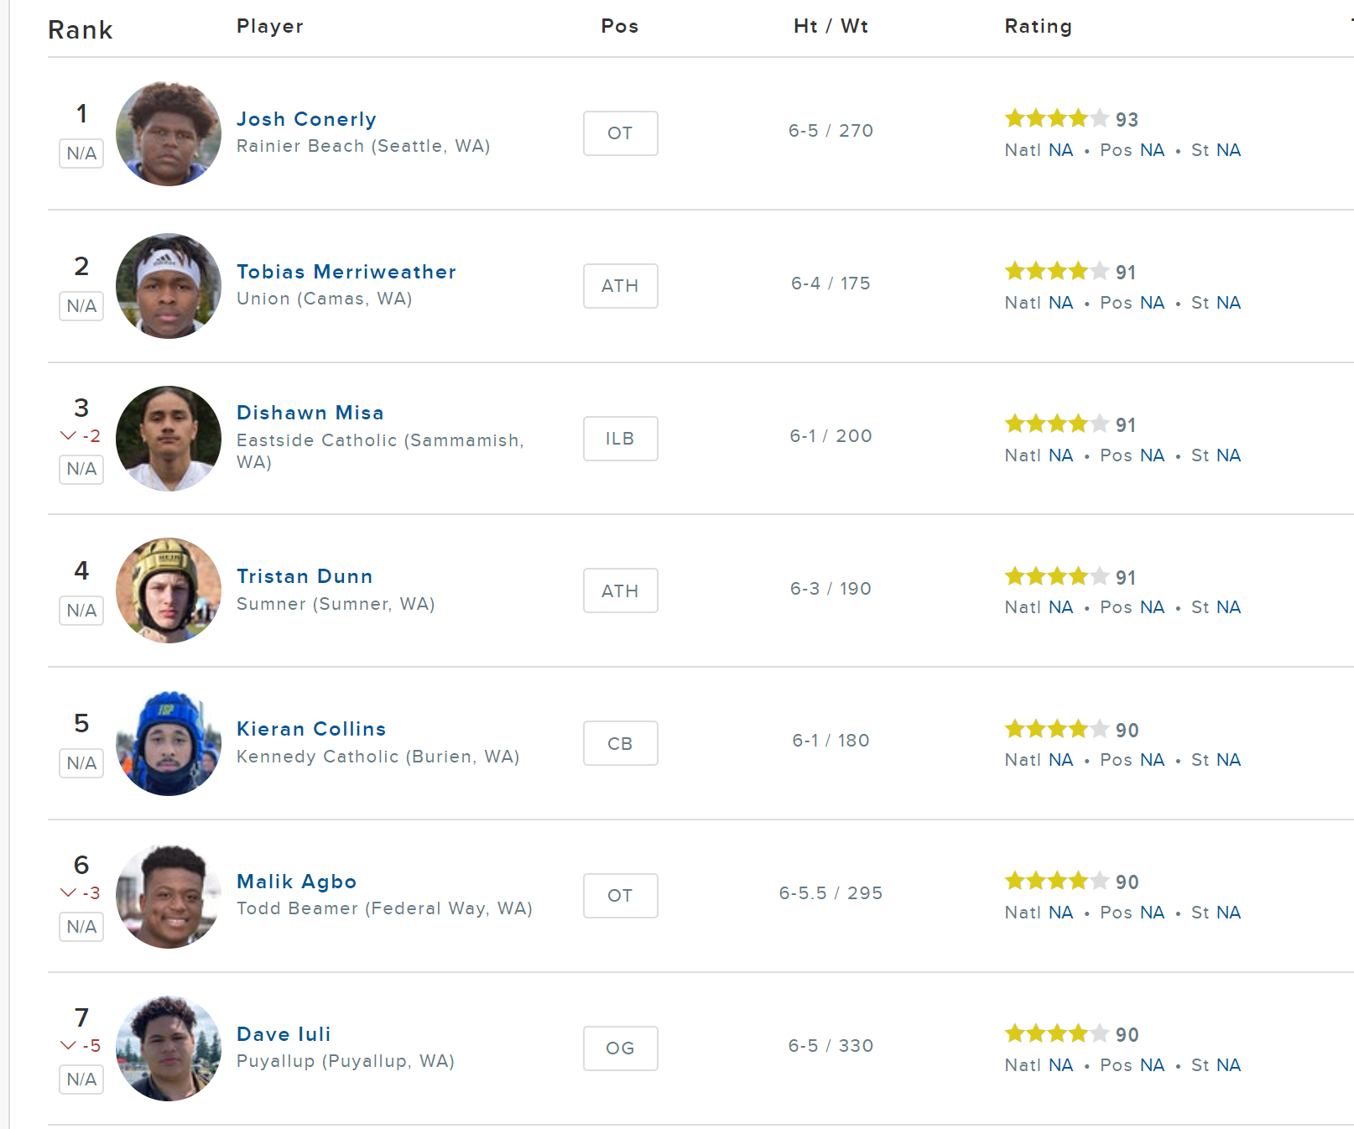Image resolution: width=1354 pixels, height=1129 pixels.
Task: Select Kieran Collins's blue-helmet profile photo
Action: click(x=169, y=743)
